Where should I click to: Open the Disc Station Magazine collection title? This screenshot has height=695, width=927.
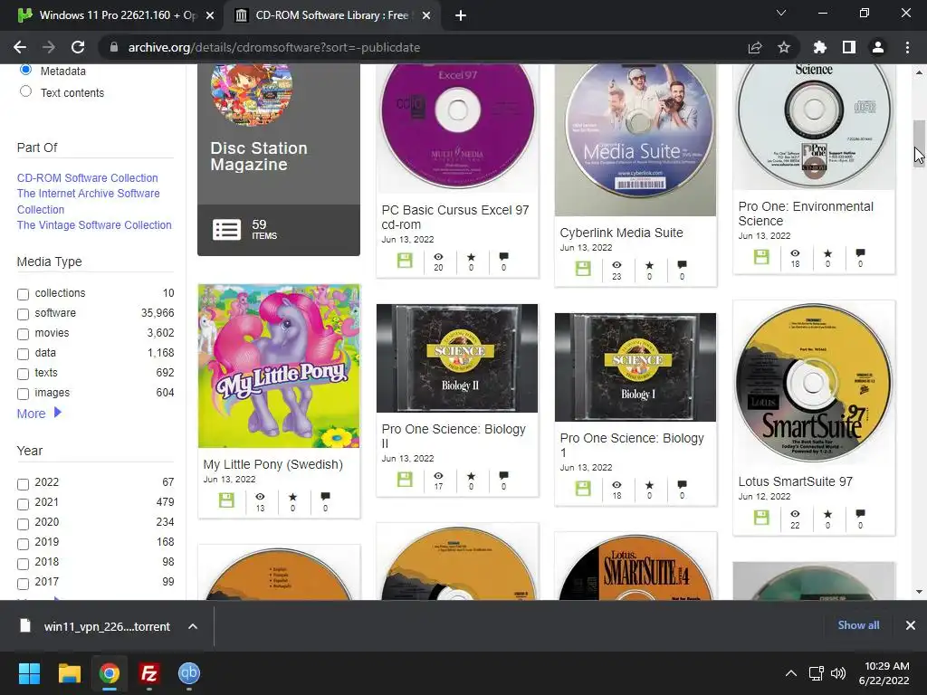[259, 156]
